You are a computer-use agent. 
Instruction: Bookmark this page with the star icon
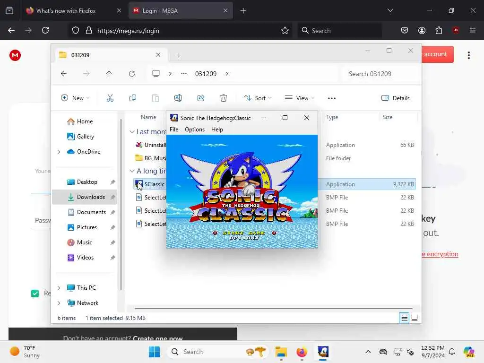click(285, 30)
